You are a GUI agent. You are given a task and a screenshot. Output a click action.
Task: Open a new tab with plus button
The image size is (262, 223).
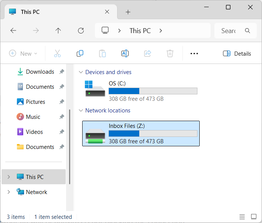coord(128,12)
